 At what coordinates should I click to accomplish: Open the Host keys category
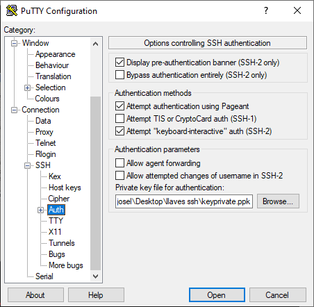point(65,188)
